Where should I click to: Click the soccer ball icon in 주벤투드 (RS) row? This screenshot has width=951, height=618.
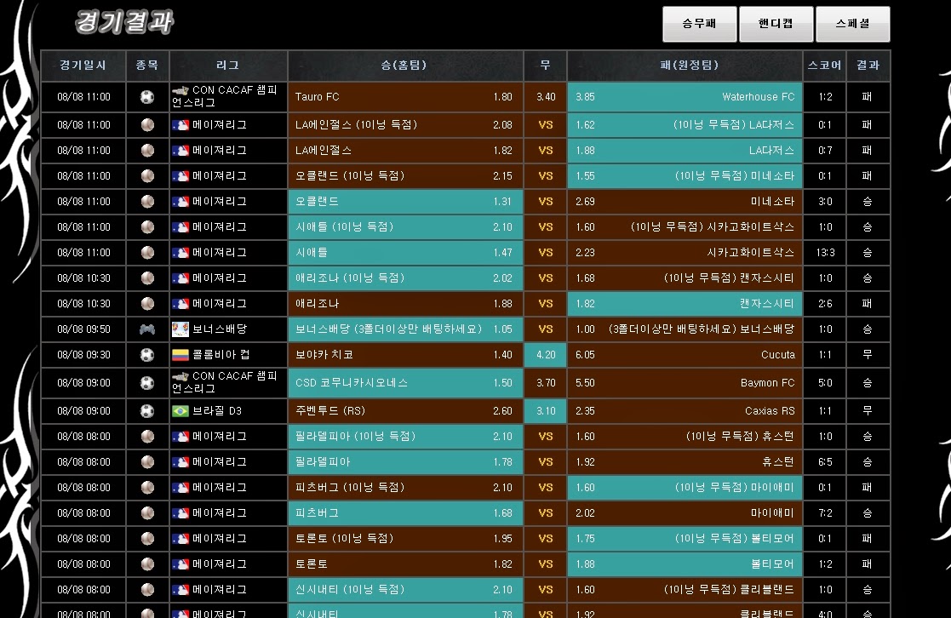point(147,411)
